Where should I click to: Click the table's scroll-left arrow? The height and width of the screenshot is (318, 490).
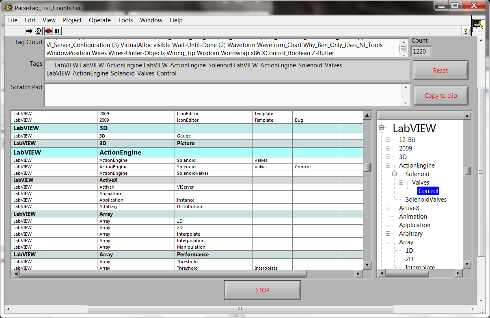[15, 274]
